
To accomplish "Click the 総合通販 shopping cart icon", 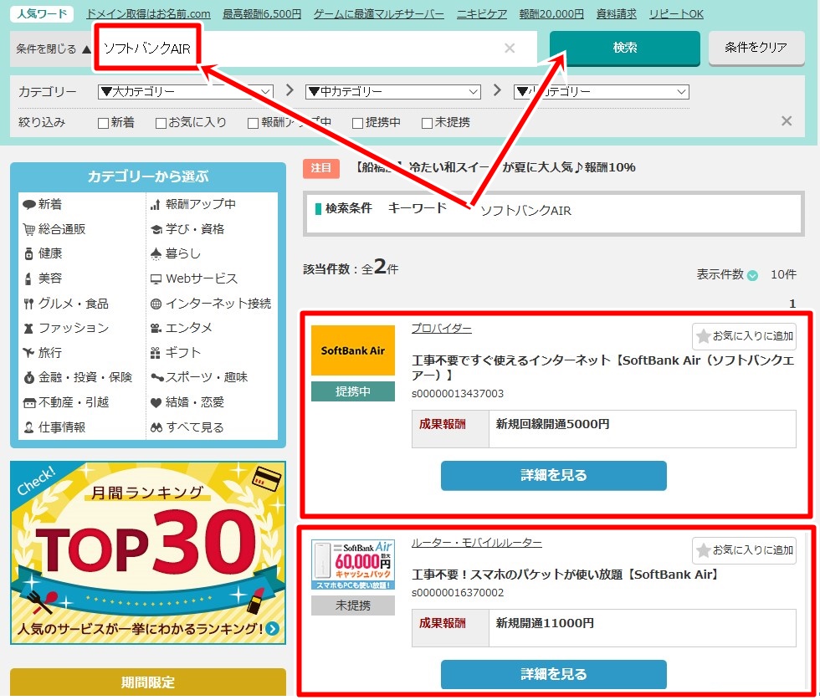I will (29, 229).
